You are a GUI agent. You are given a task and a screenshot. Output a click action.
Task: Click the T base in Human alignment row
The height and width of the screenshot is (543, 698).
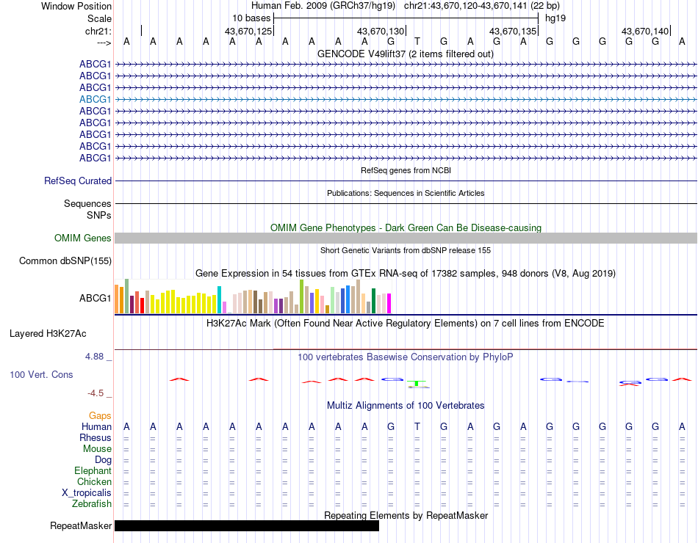tap(417, 427)
